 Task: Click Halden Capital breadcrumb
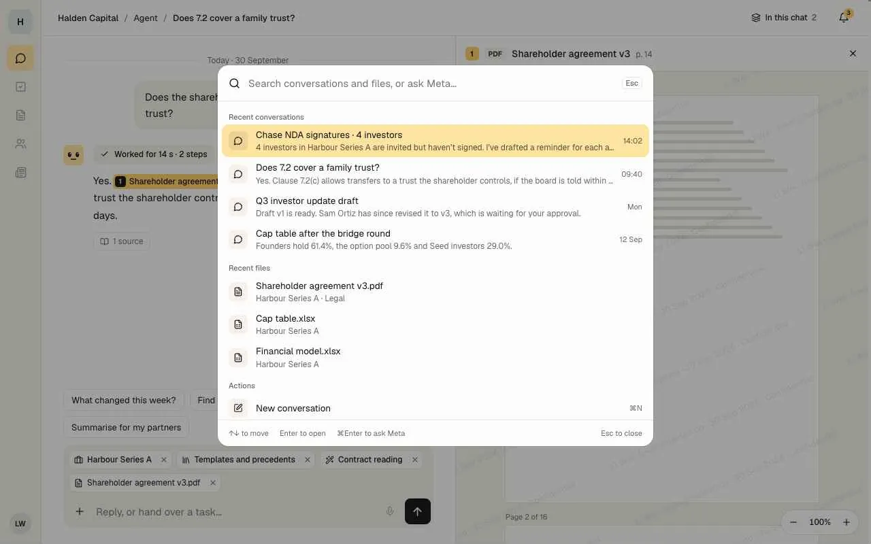[x=88, y=18]
